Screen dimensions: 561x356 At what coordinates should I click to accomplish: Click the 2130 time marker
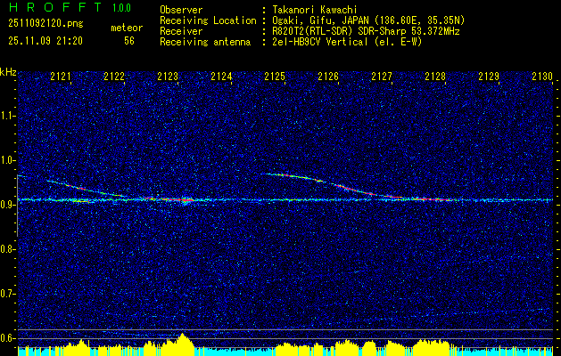click(541, 77)
